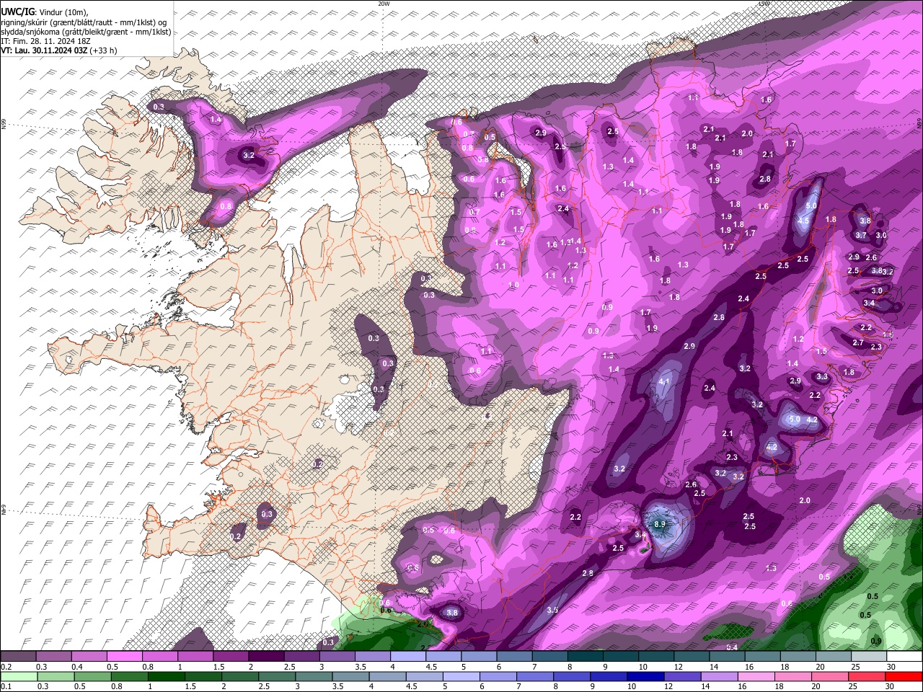Click the 'slydda/snjókoma' legend description line
The width and height of the screenshot is (923, 692).
86,32
